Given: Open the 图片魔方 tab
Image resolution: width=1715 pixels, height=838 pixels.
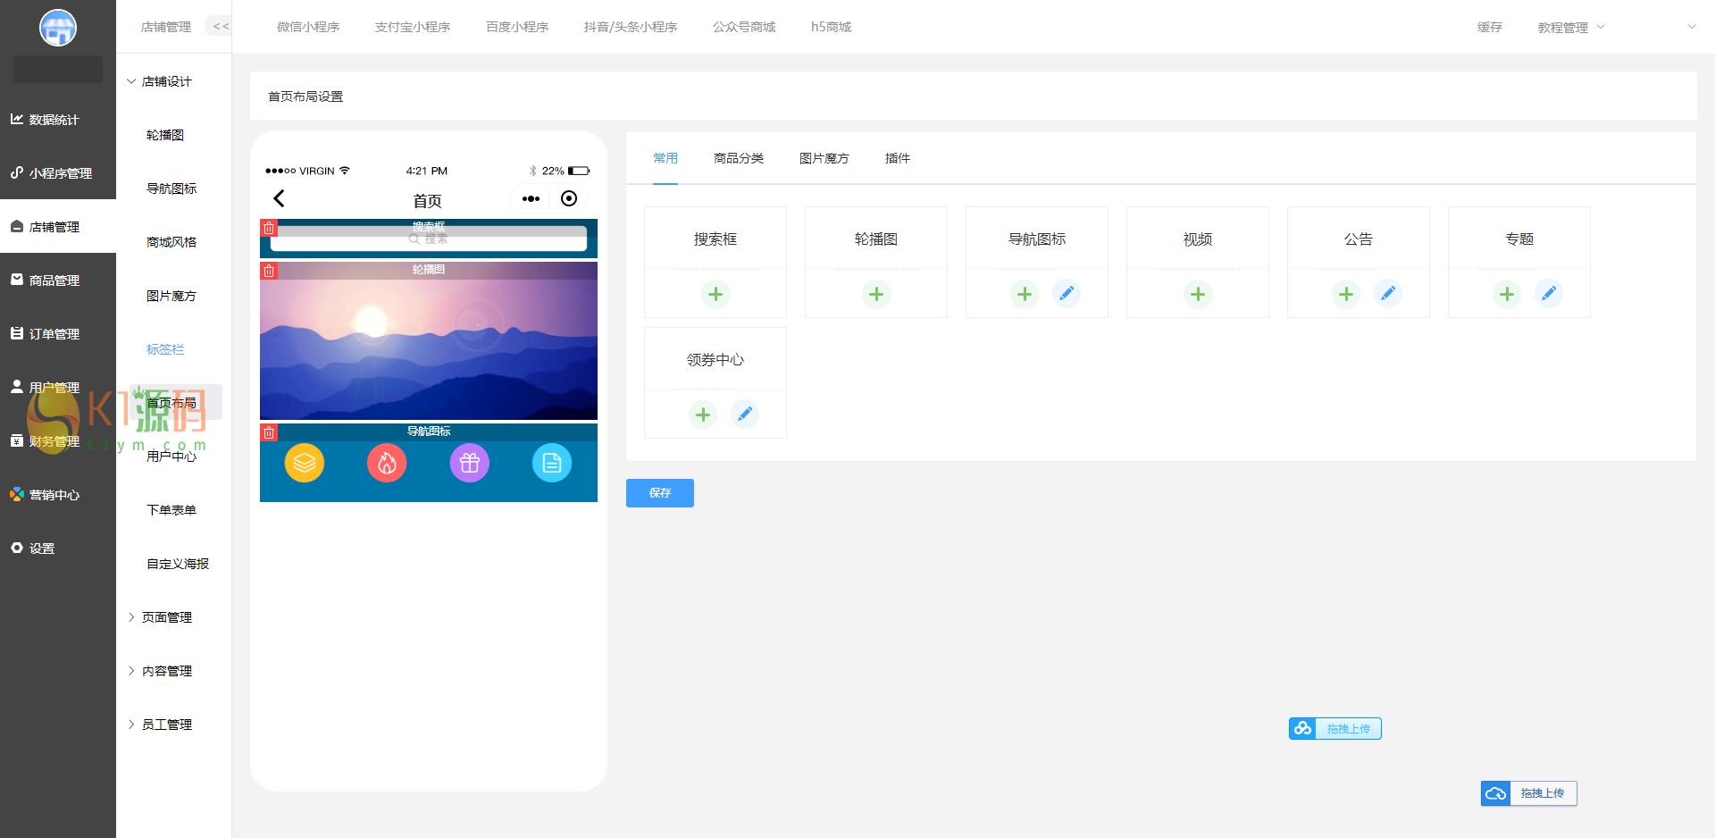Looking at the screenshot, I should click(824, 158).
